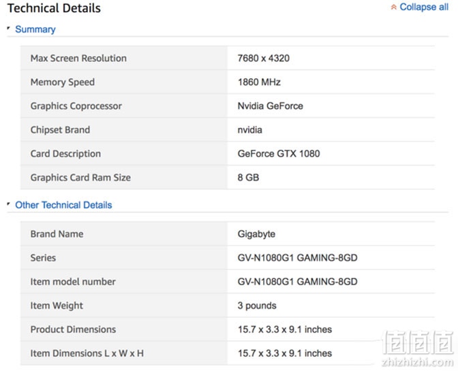The image size is (458, 371).
Task: Click the Summary section heading
Action: pyautogui.click(x=35, y=29)
